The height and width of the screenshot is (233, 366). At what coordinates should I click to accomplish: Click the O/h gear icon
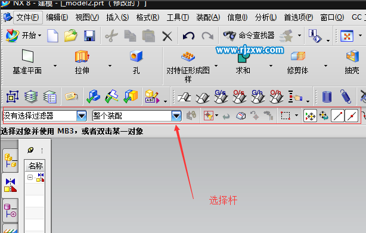click(x=276, y=97)
